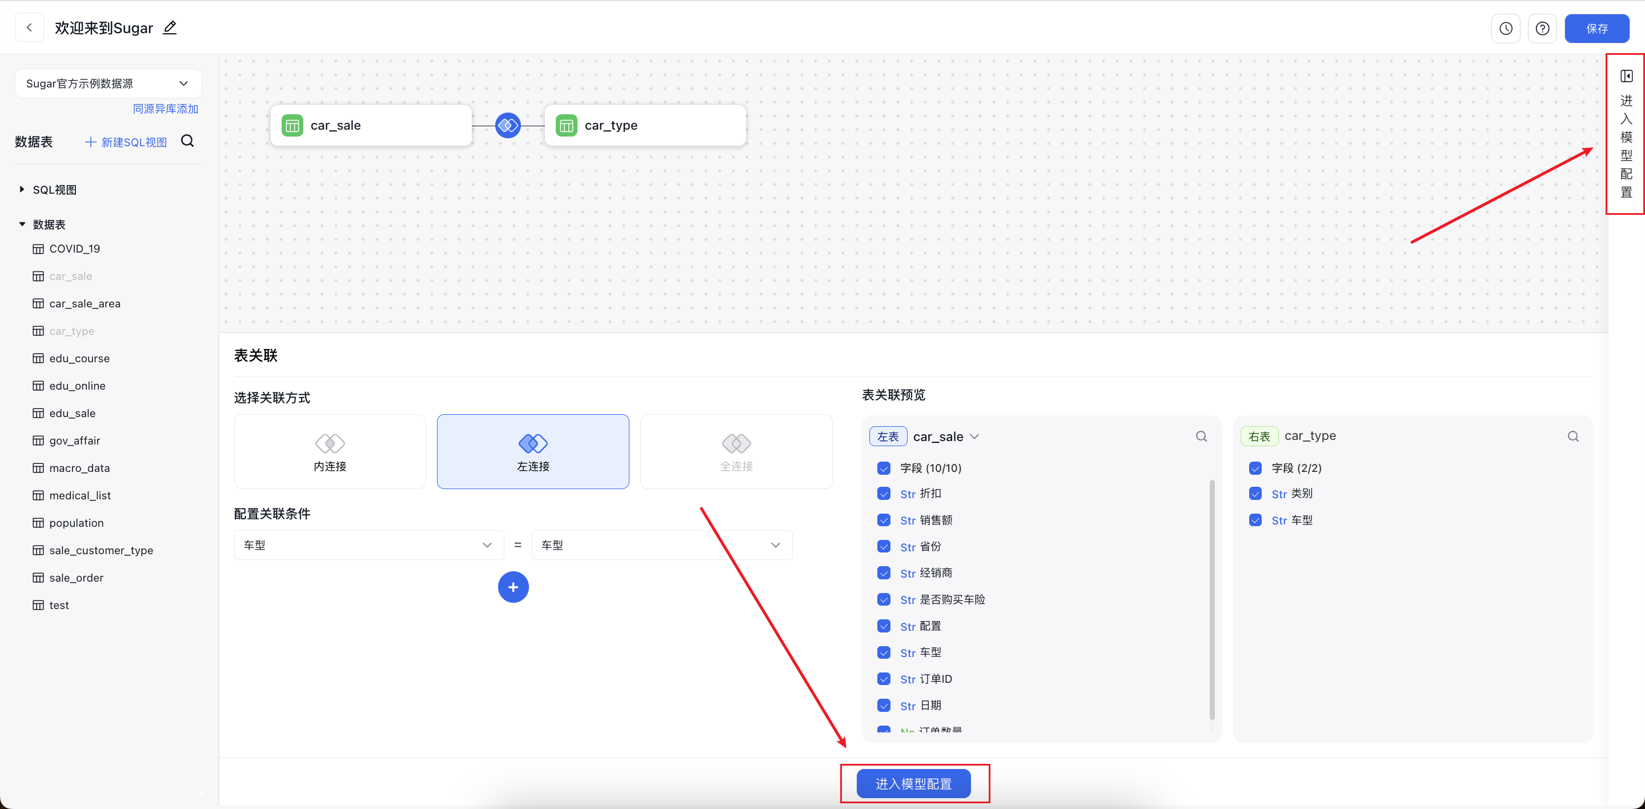
Task: Click the edu_sale table icon
Action: [x=38, y=414]
